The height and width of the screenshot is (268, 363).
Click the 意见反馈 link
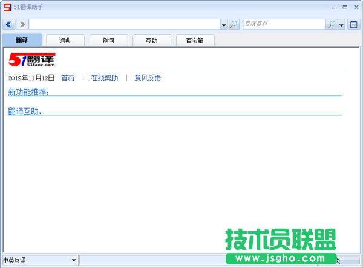148,78
